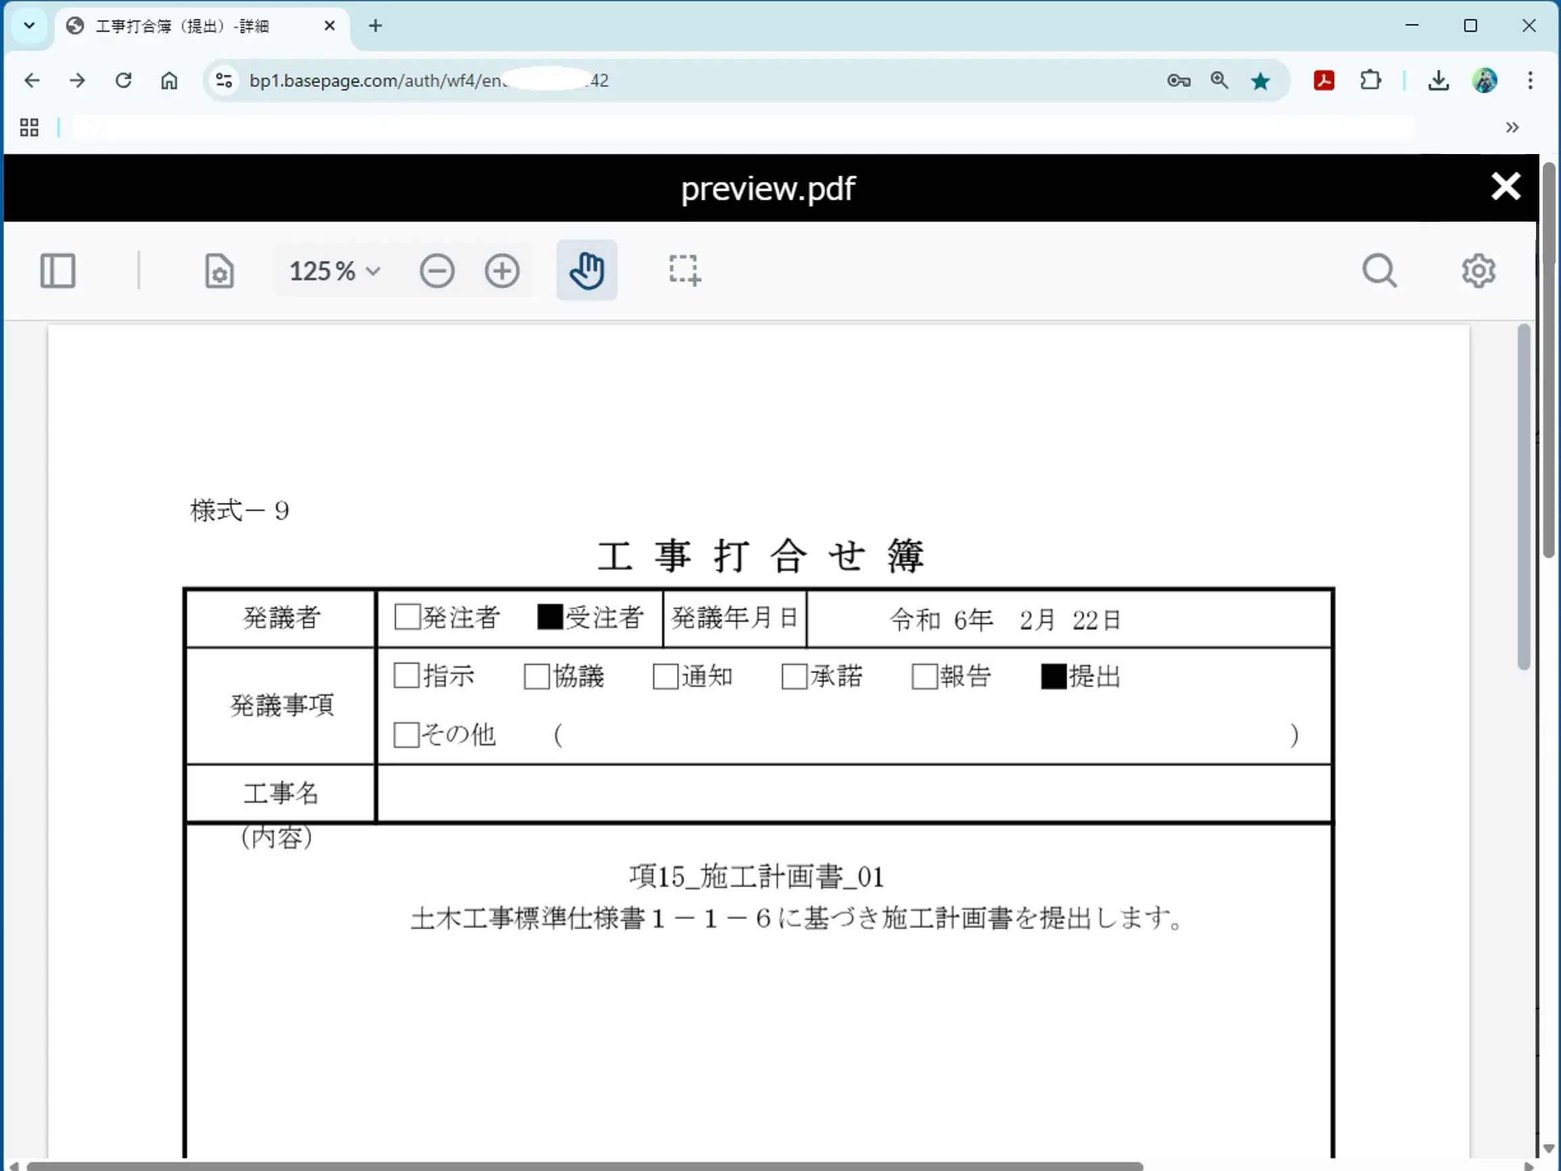
Task: Show browser downloads
Action: coord(1438,80)
